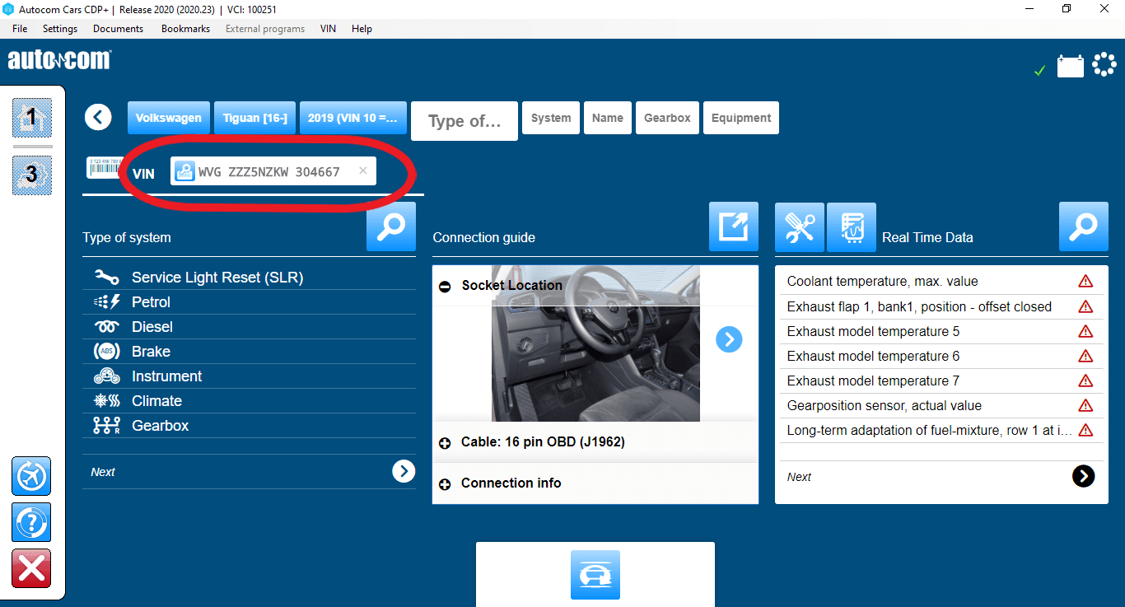Screen dimensions: 1125x607
Task: Click the red X exit button in sidebar
Action: click(31, 568)
